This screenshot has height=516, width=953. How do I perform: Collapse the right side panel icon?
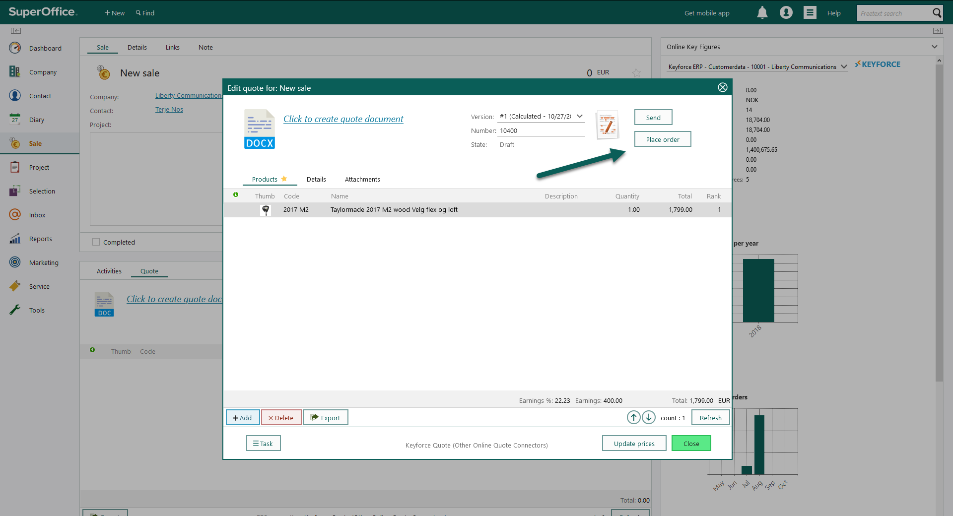tap(938, 31)
